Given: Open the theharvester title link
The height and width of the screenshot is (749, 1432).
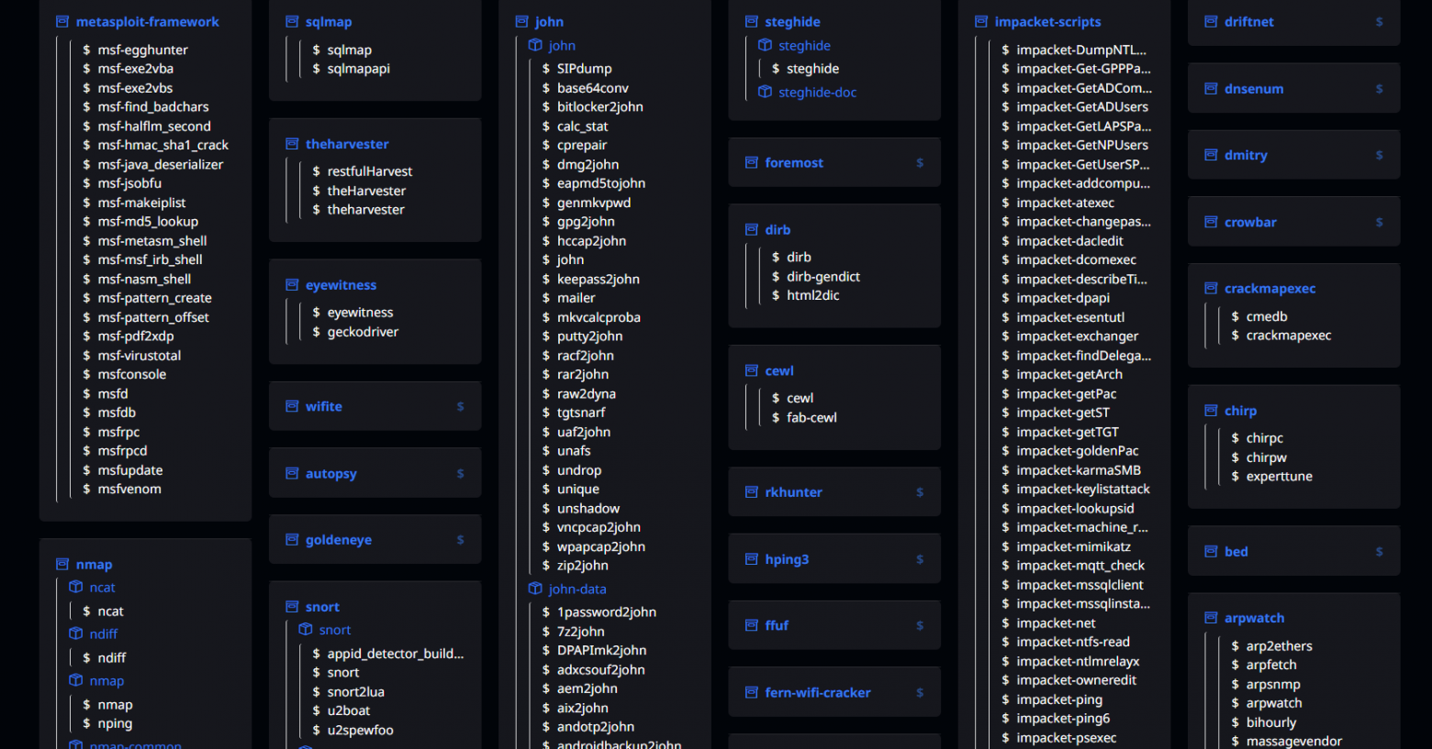Looking at the screenshot, I should (x=347, y=144).
